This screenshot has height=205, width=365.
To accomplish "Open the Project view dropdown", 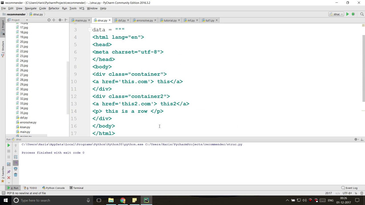I will pyautogui.click(x=27, y=20).
